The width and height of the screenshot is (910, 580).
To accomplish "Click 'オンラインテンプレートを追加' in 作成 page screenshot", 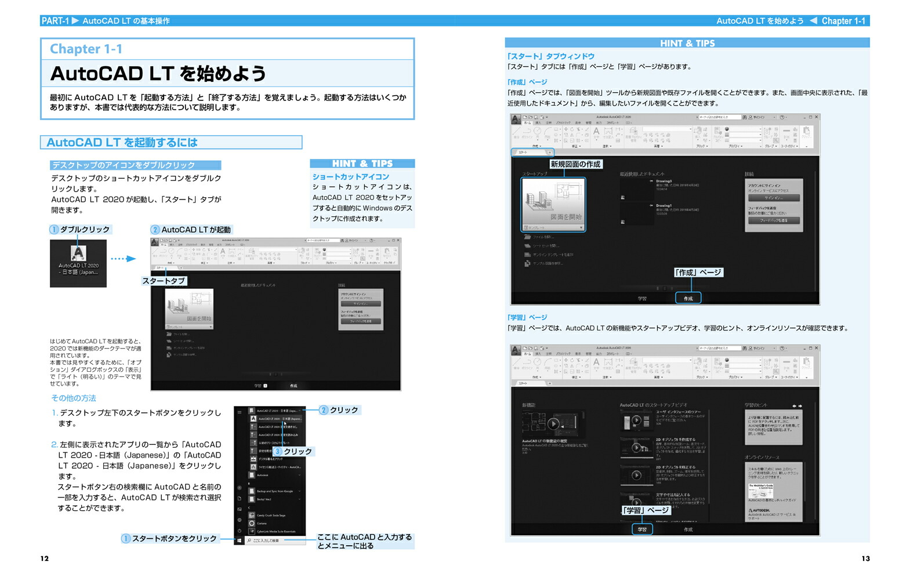I will (549, 255).
